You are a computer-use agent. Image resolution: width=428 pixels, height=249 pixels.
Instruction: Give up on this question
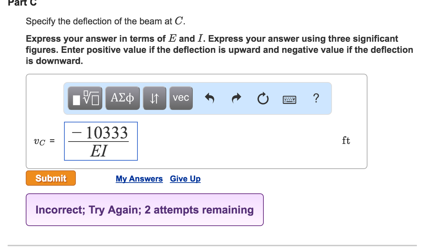pyautogui.click(x=185, y=179)
